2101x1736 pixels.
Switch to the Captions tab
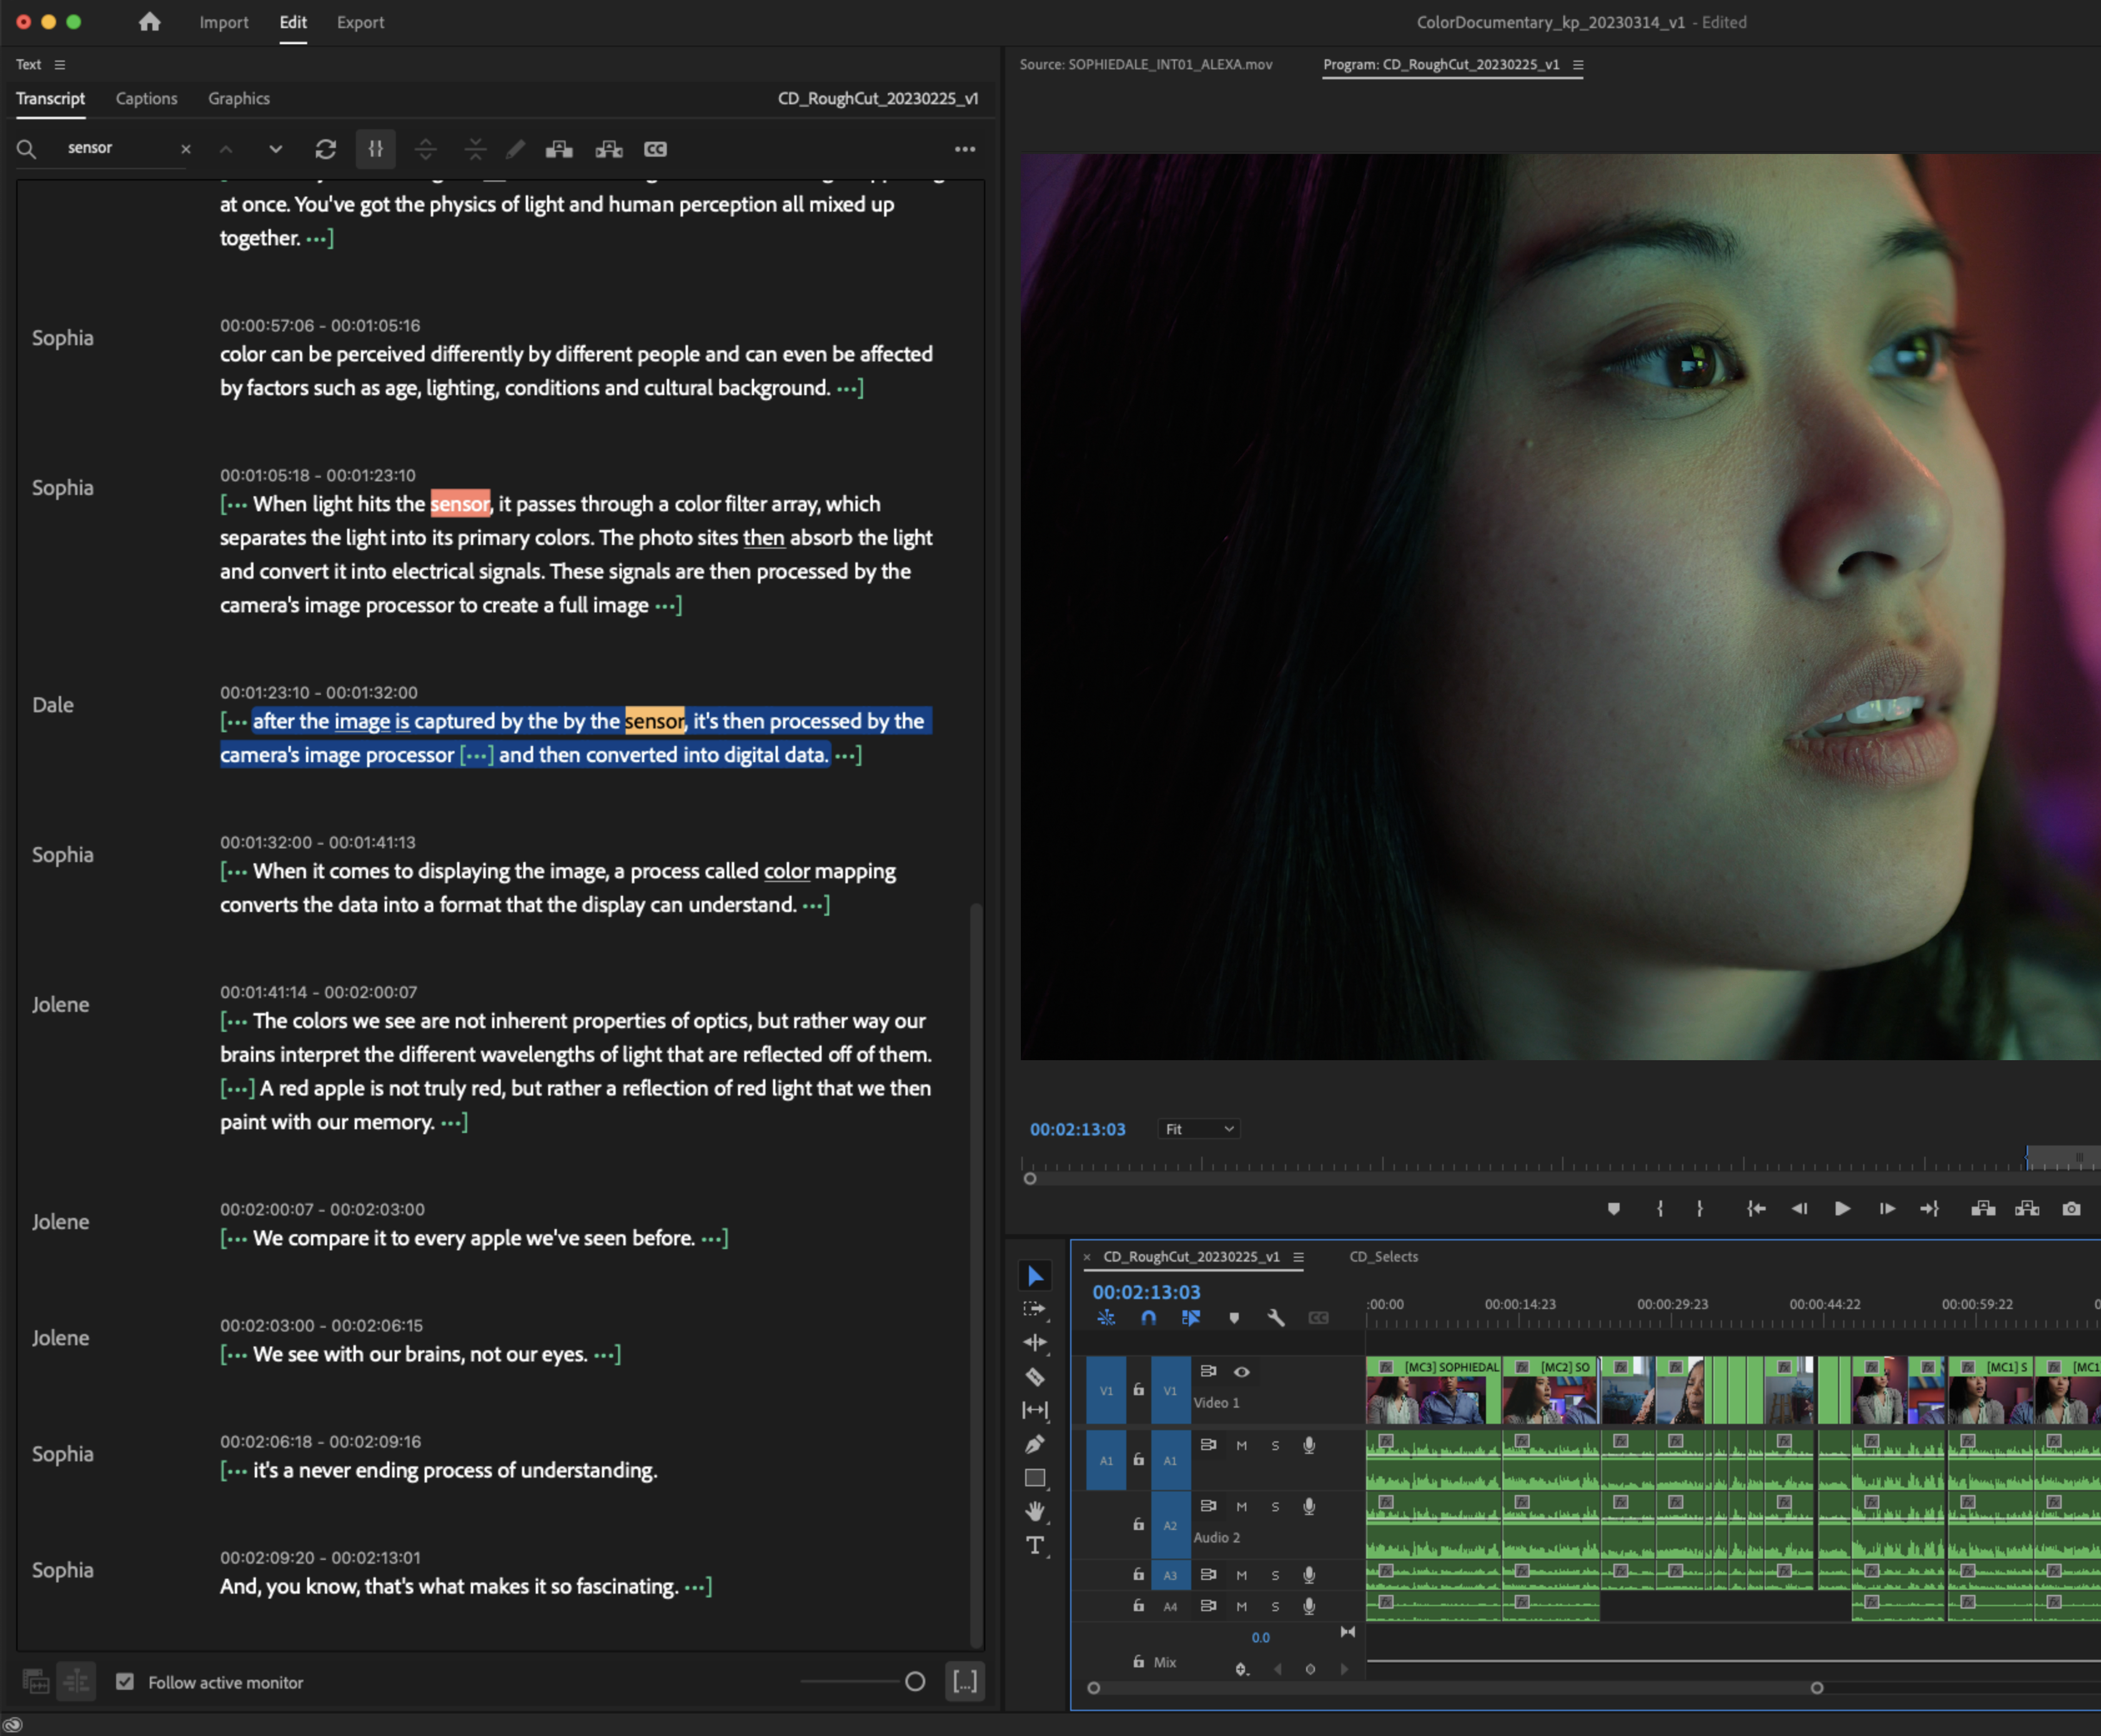[x=146, y=98]
